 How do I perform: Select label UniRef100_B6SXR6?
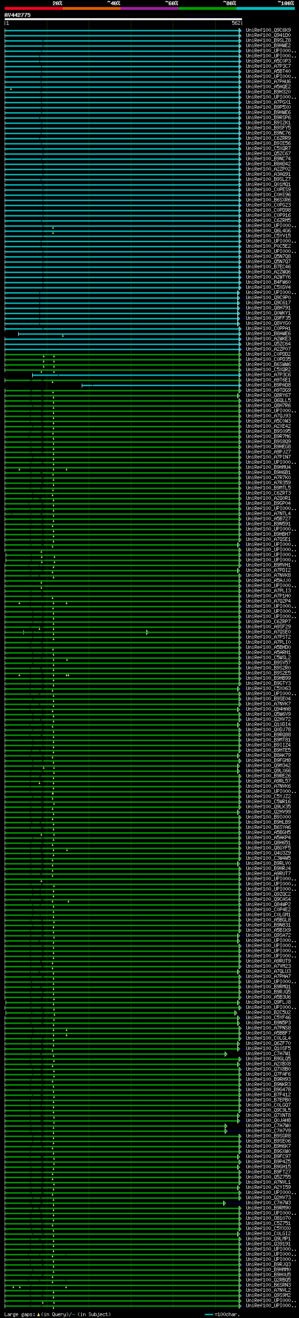tap(268, 200)
